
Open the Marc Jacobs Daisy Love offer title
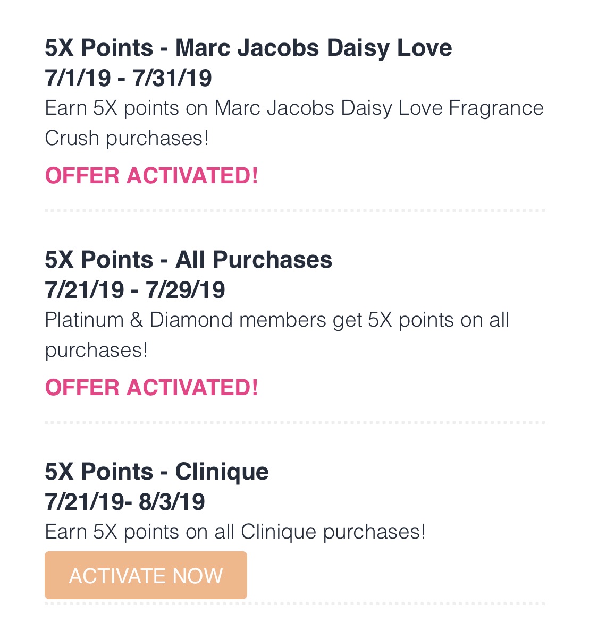[x=249, y=48]
